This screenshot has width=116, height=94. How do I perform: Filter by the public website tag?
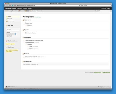pyautogui.click(x=9, y=52)
